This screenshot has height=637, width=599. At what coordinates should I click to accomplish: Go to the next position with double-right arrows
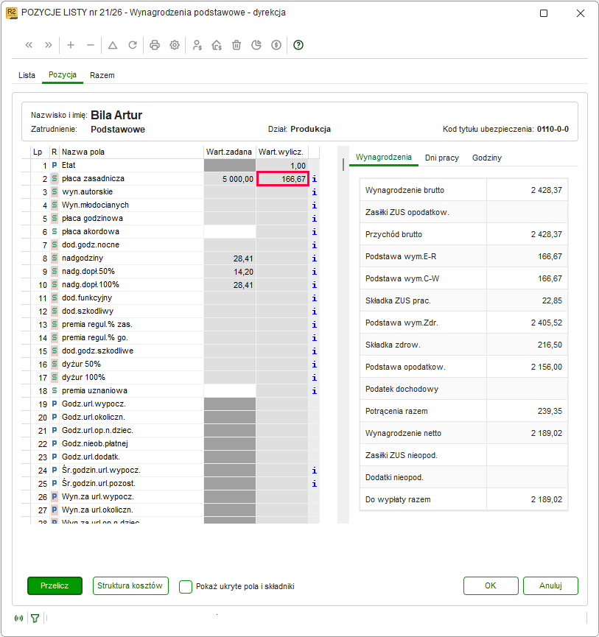pyautogui.click(x=49, y=45)
